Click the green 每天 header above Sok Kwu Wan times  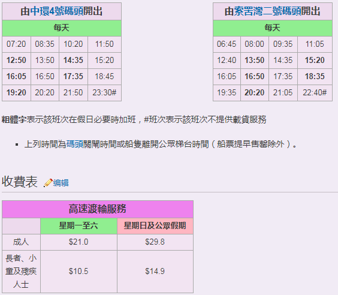pos(273,28)
